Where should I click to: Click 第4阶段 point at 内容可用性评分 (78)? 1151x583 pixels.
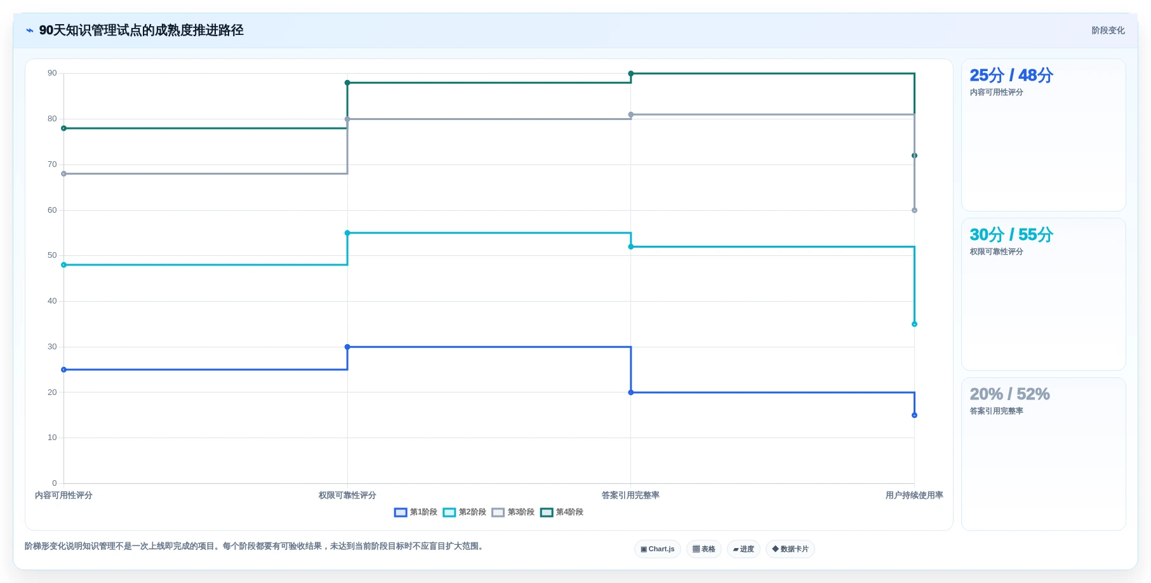coord(63,128)
